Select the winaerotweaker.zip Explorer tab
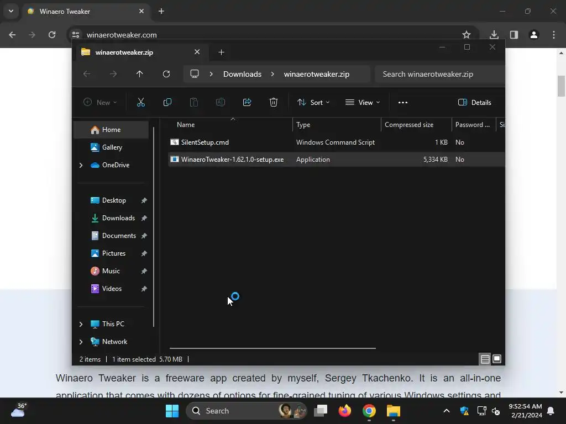The width and height of the screenshot is (566, 424). 140,52
